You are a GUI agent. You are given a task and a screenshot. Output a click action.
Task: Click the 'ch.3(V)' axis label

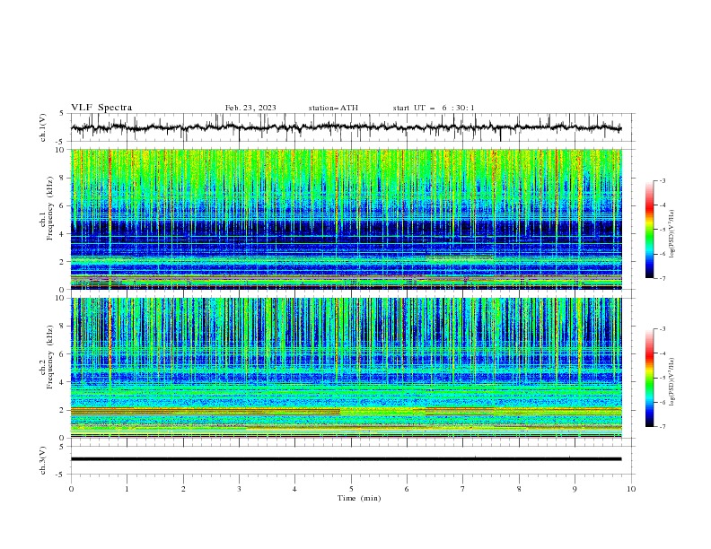pos(43,460)
